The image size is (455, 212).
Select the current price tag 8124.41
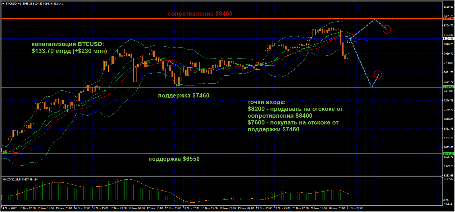coord(448,38)
